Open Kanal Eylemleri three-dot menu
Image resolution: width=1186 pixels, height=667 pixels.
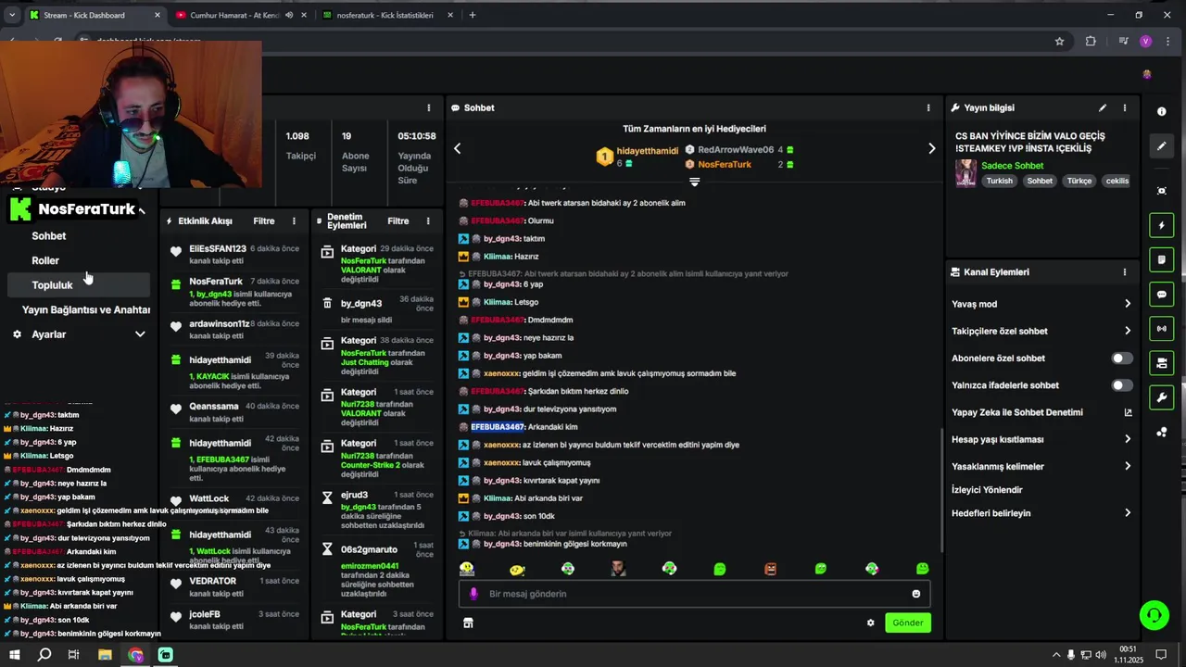coord(1125,272)
